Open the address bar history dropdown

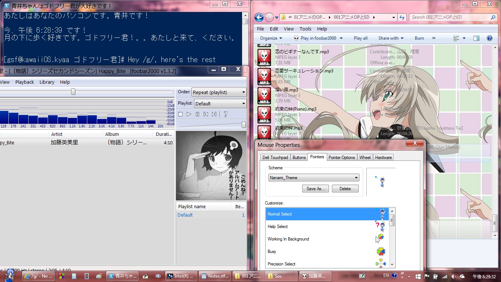pos(394,17)
